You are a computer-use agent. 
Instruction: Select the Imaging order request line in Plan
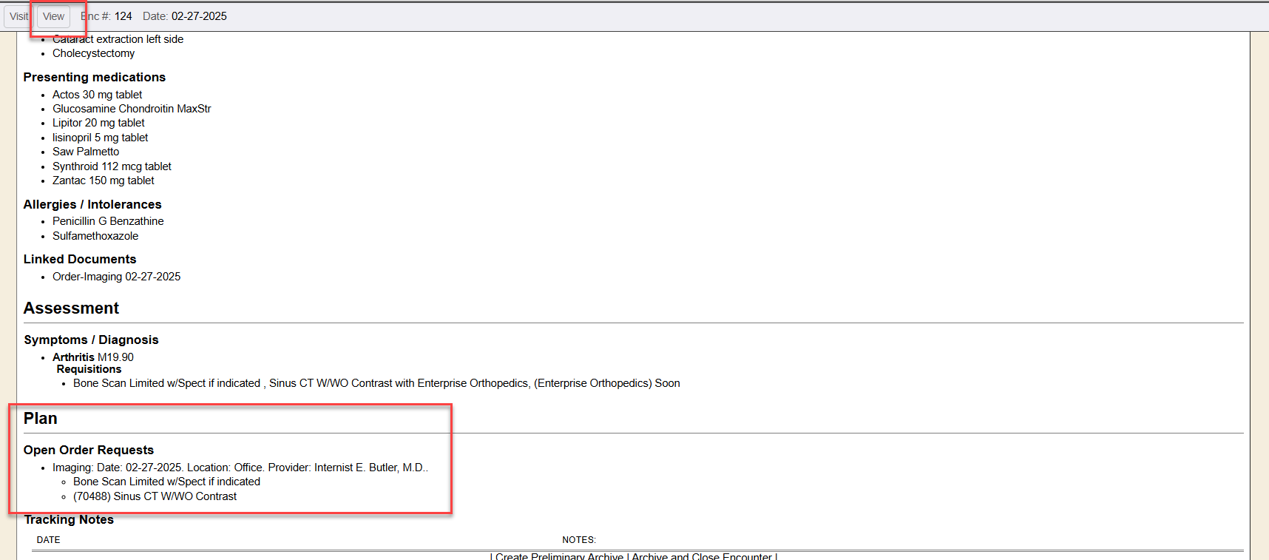240,468
